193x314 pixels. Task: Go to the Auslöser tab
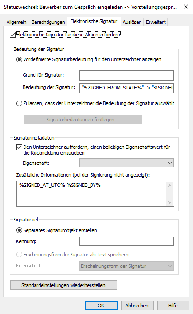point(132,22)
